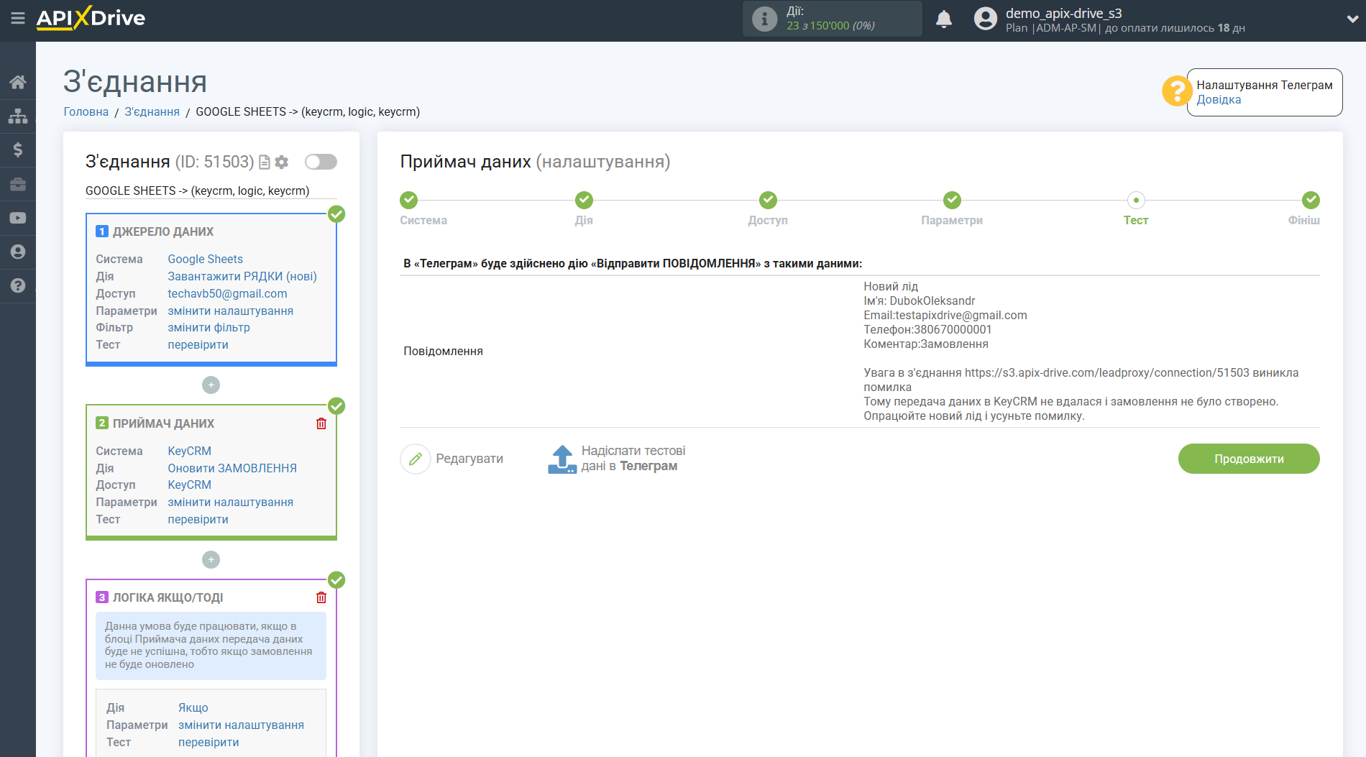The height and width of the screenshot is (757, 1366).
Task: Go to the Тест step
Action: pos(1136,200)
